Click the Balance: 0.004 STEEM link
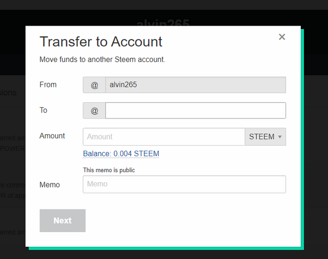 coord(121,154)
